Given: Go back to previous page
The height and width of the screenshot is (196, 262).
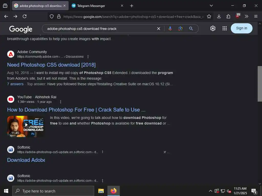Looking at the screenshot, I should tap(6, 16).
